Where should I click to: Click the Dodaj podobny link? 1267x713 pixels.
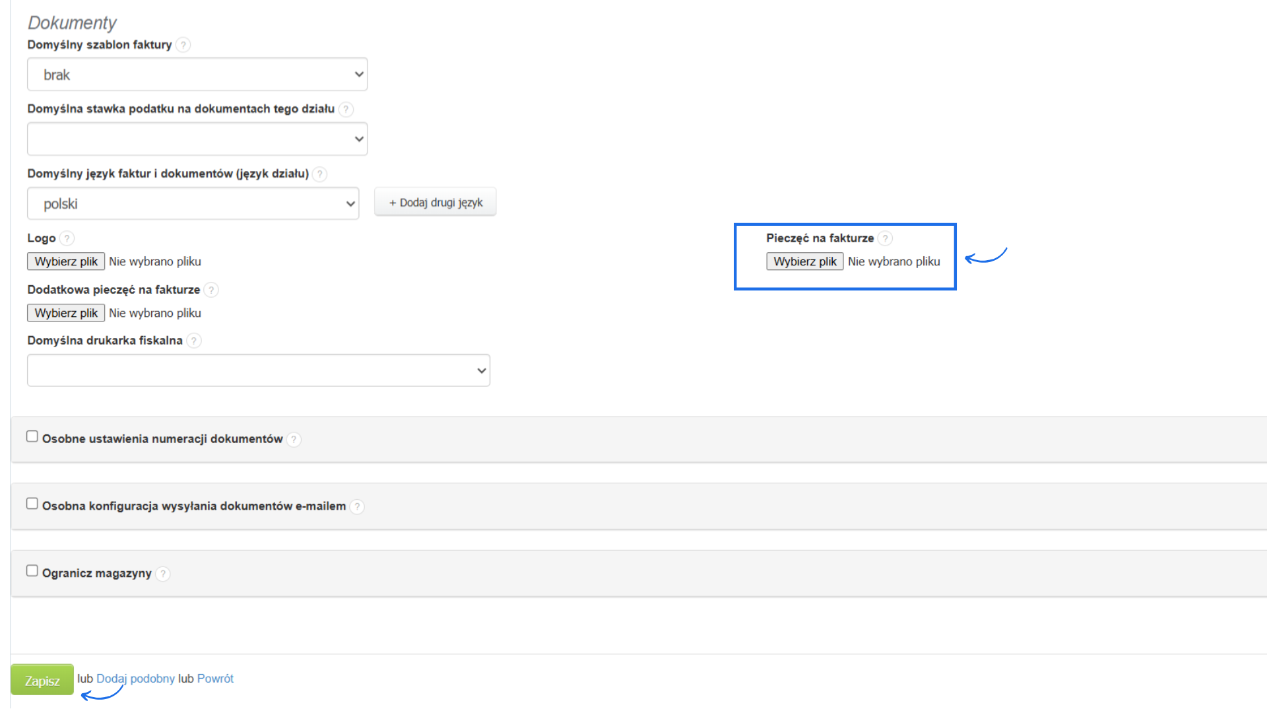tap(135, 679)
